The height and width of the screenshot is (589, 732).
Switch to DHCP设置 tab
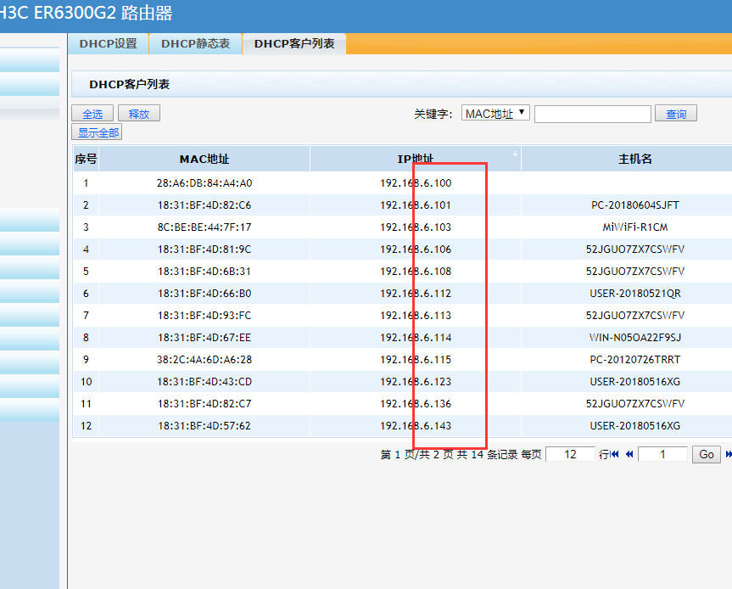108,43
